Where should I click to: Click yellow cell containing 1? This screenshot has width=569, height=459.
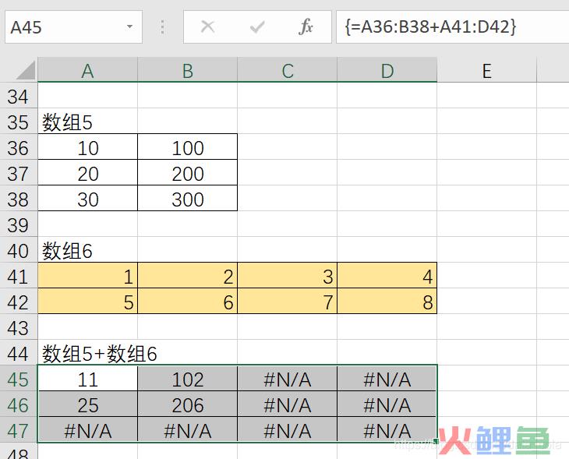pyautogui.click(x=88, y=277)
